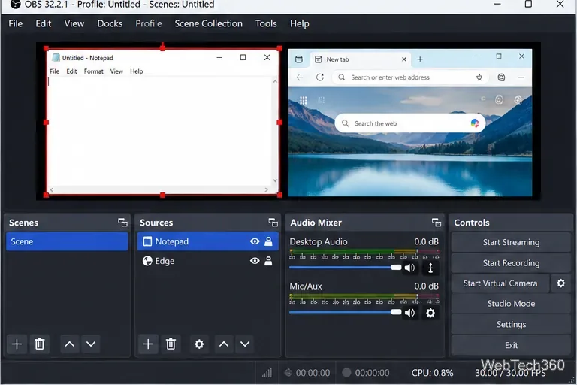577x385 pixels.
Task: Open the Help menu in OBS
Action: [x=300, y=23]
